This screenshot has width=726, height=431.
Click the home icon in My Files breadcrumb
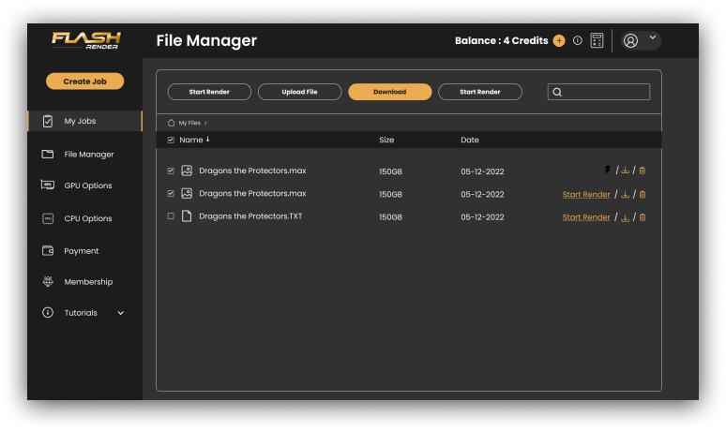171,123
